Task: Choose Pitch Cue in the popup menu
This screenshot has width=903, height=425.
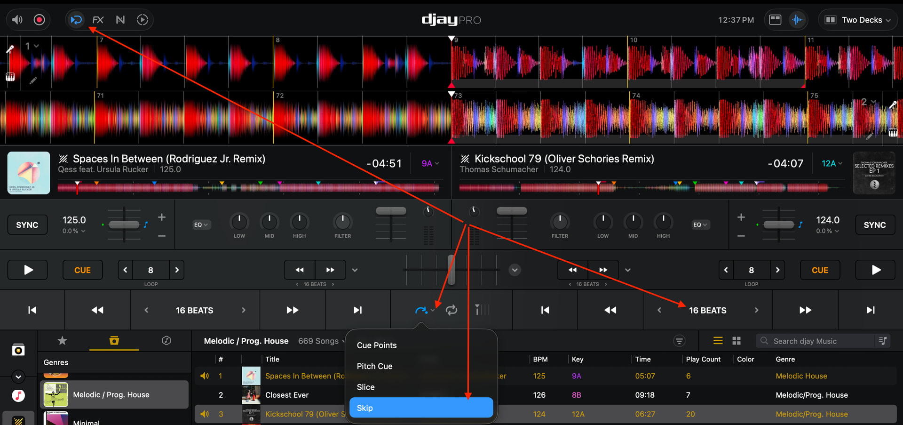Action: pyautogui.click(x=374, y=366)
